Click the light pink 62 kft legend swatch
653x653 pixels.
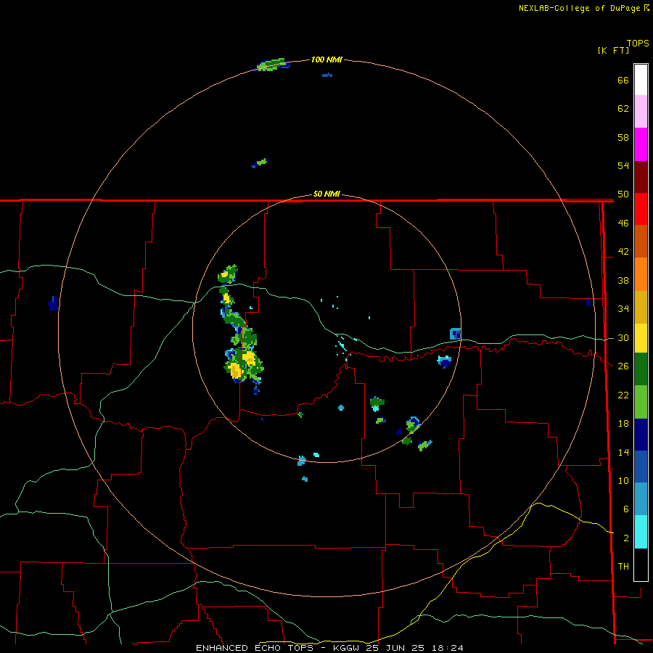click(x=641, y=111)
